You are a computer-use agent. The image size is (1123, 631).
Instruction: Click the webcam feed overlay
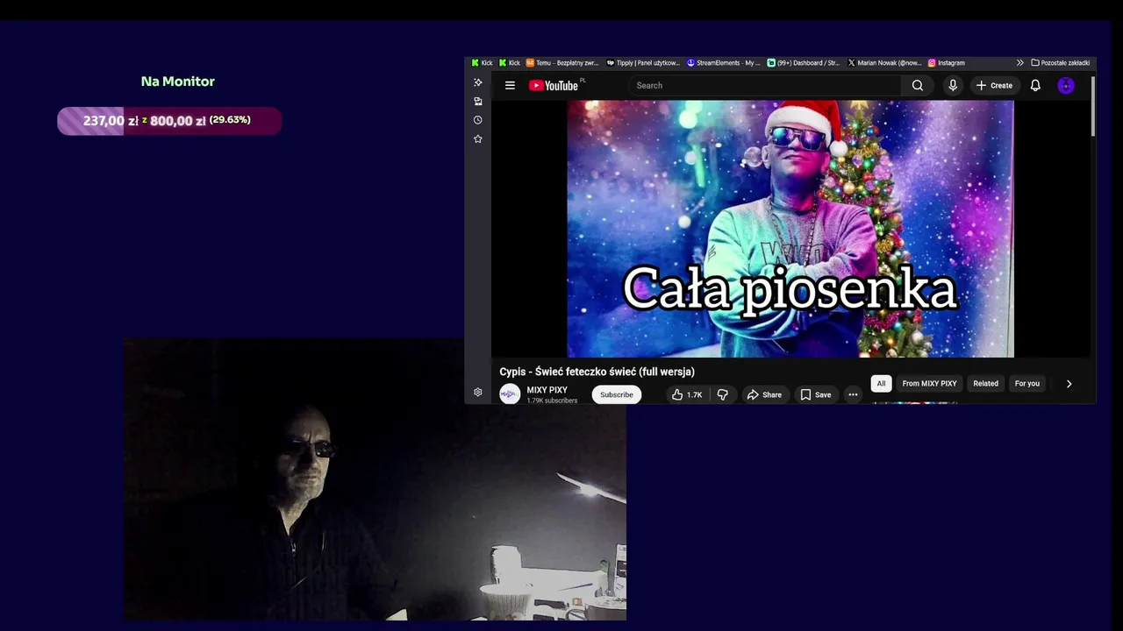click(375, 480)
